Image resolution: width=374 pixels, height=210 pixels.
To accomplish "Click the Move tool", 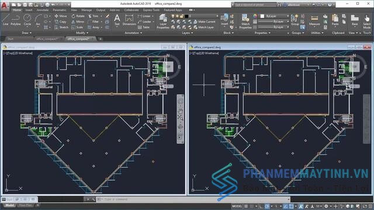I will point(61,16).
